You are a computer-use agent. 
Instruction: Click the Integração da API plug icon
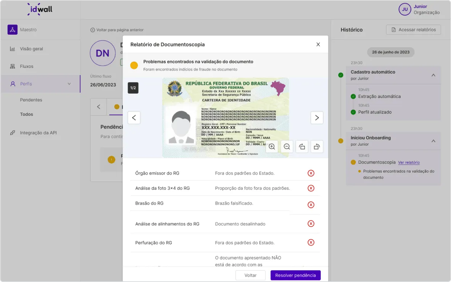click(12, 133)
